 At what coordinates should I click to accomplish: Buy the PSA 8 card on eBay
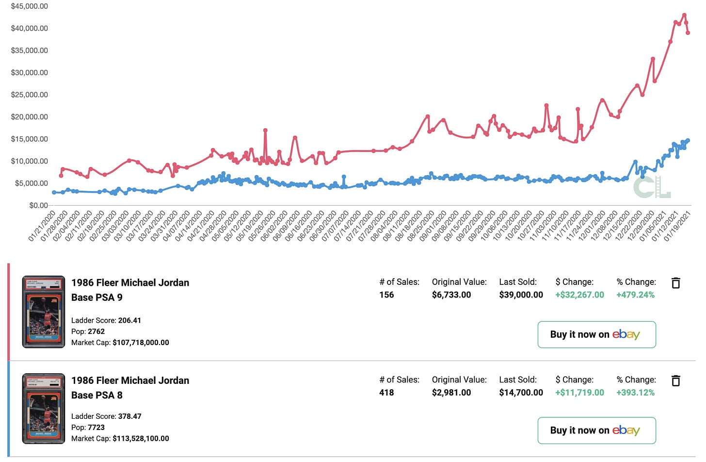596,430
